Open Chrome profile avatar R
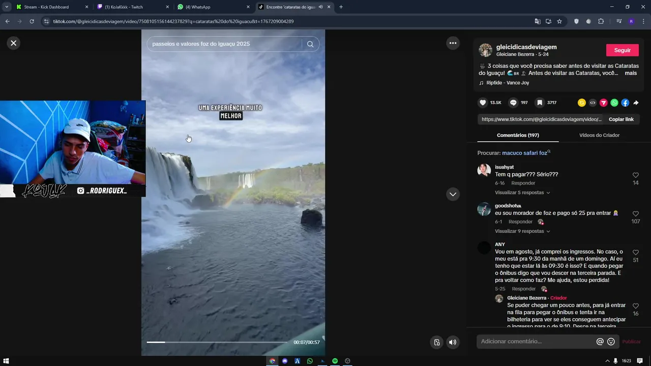The height and width of the screenshot is (366, 651). point(631,21)
